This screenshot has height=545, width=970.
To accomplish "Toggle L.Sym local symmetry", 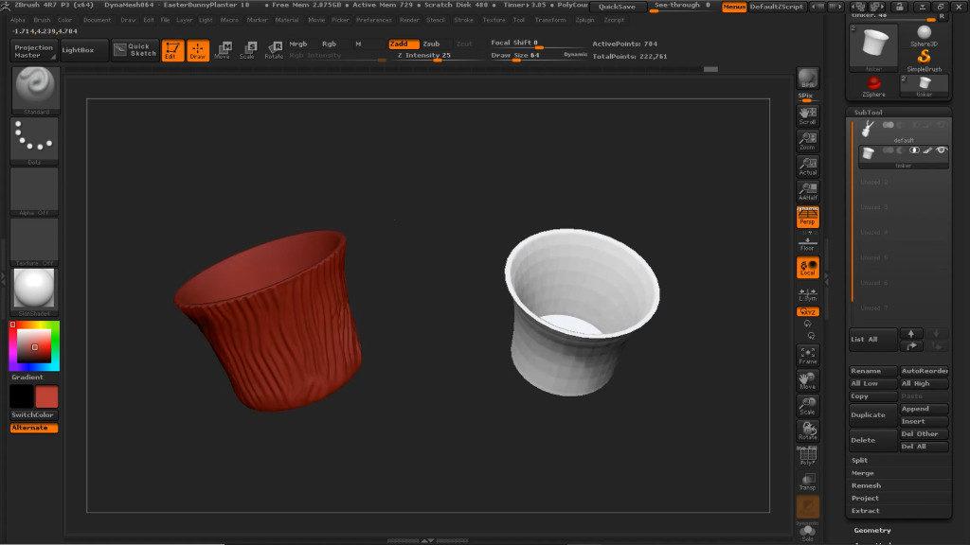I will pyautogui.click(x=807, y=293).
